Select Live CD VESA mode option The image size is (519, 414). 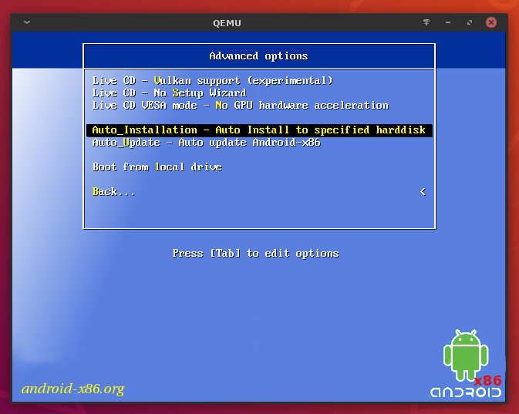pos(240,106)
